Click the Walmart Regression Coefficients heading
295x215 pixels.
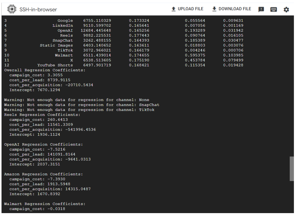45,204
